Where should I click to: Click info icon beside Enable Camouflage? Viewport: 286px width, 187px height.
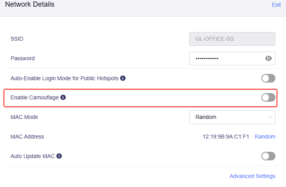pyautogui.click(x=63, y=97)
